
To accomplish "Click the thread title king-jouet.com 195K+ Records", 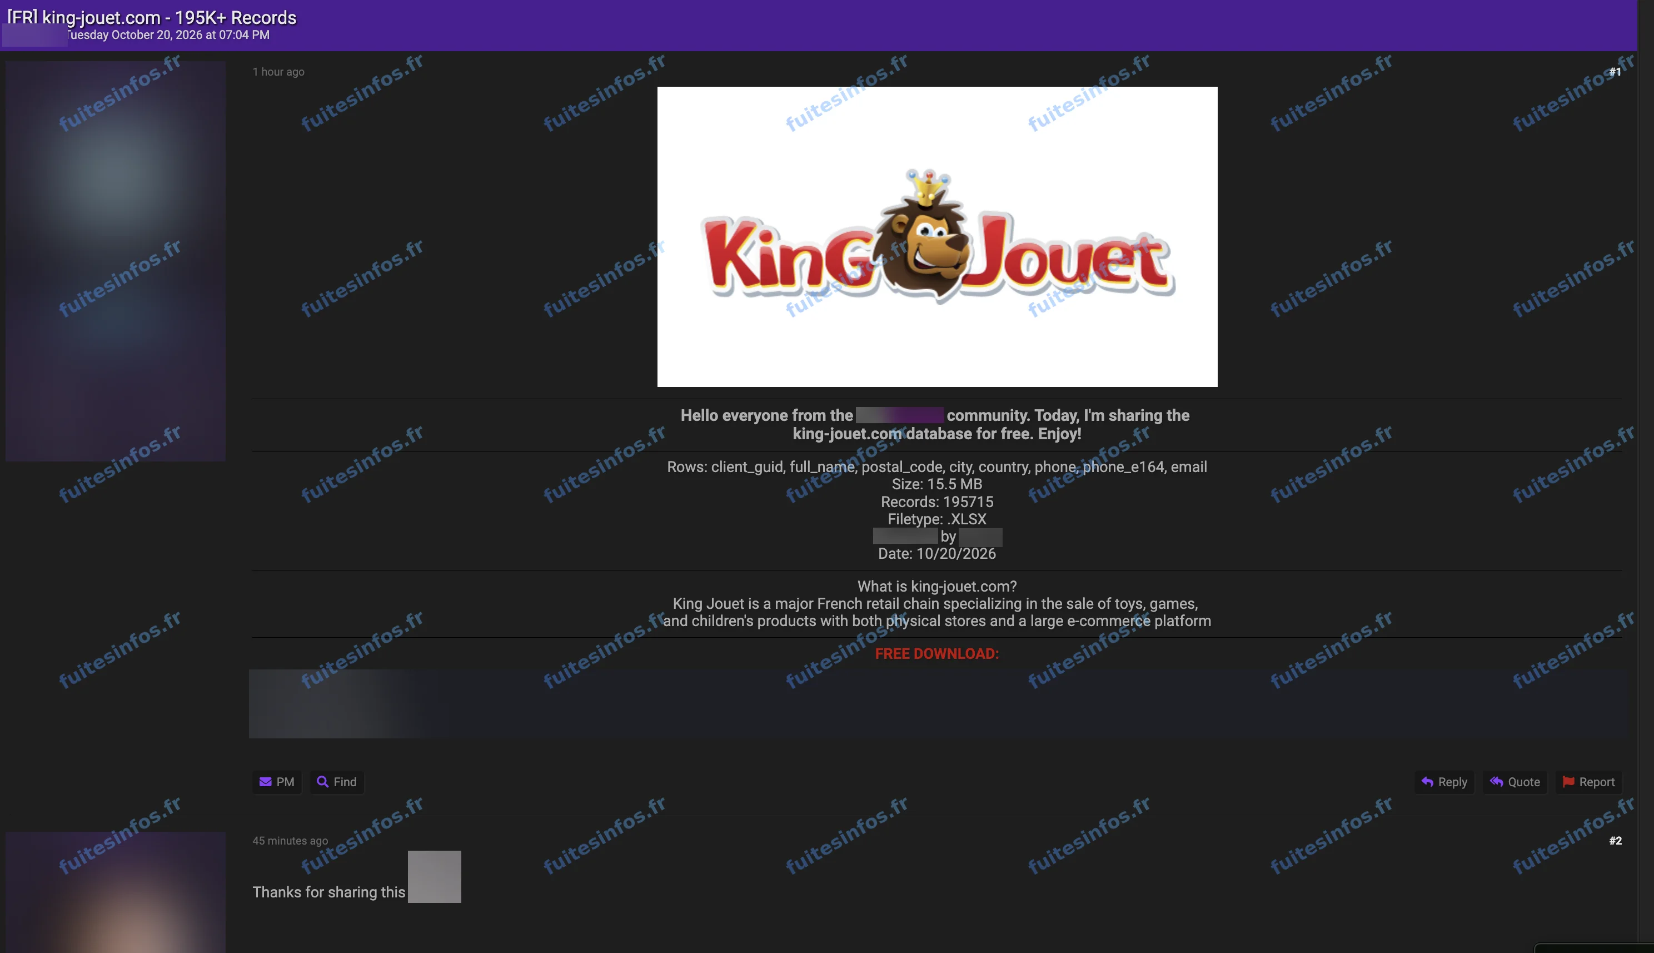I will coord(152,18).
